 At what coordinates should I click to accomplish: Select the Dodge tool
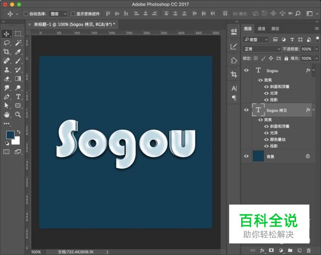coord(18,88)
